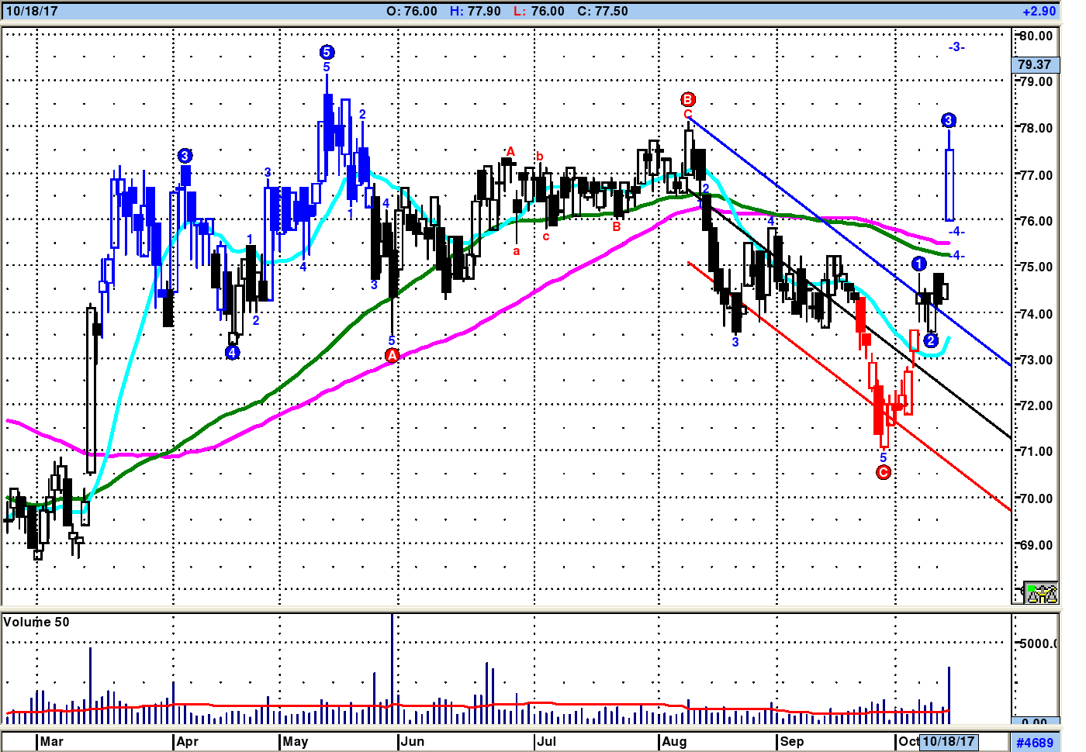Click the Apr label on date axis
Viewport: 1086px width, 752px height.
pos(188,741)
